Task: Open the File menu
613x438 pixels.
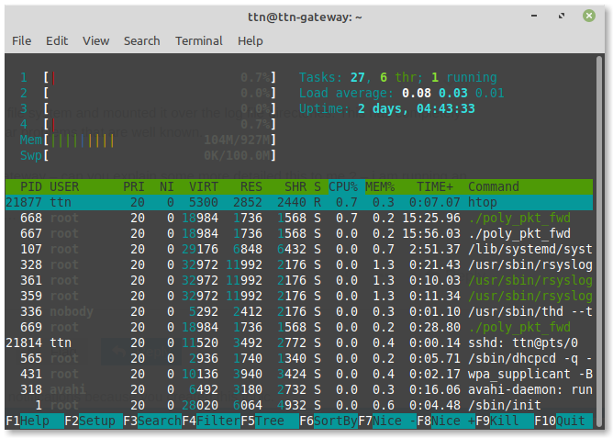Action: tap(21, 40)
